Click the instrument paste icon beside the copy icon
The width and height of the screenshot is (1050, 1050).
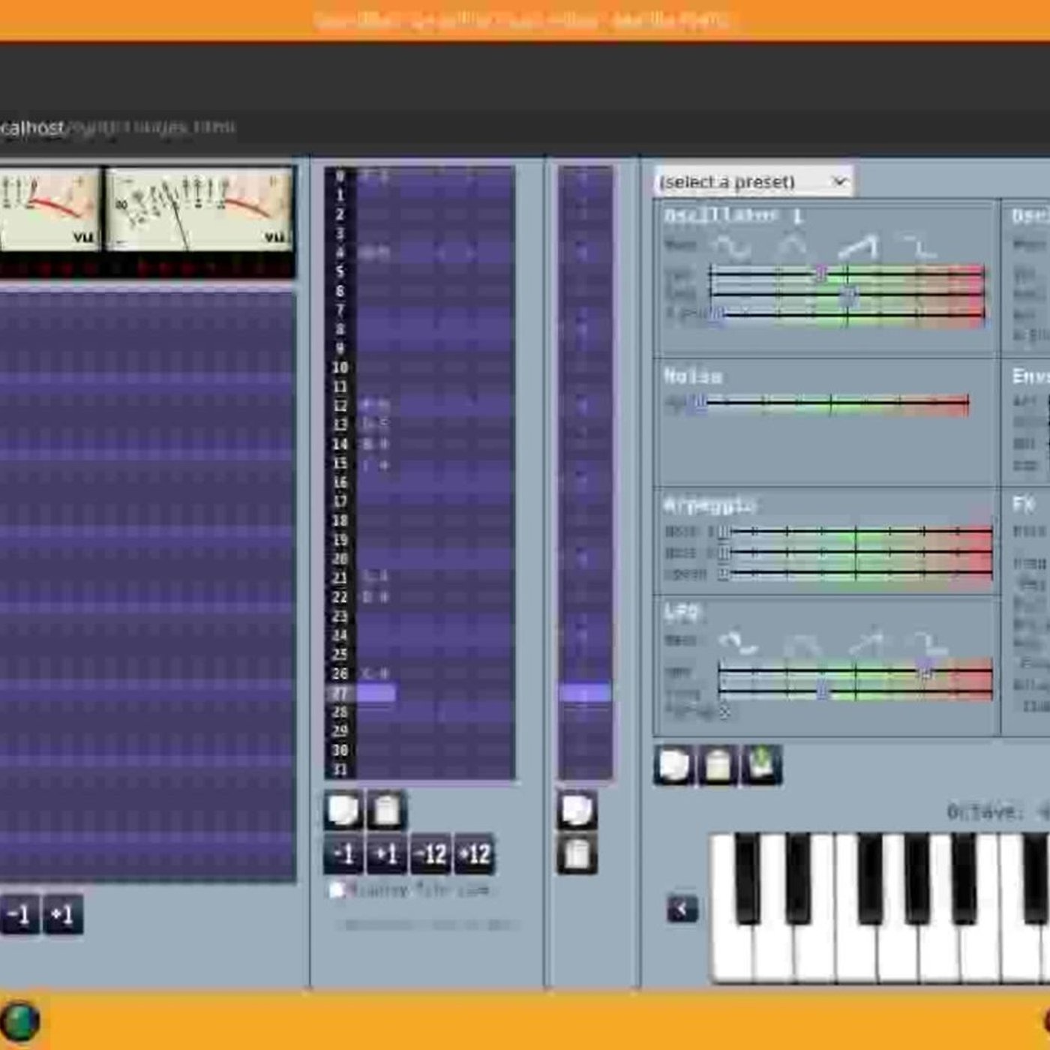coord(718,765)
